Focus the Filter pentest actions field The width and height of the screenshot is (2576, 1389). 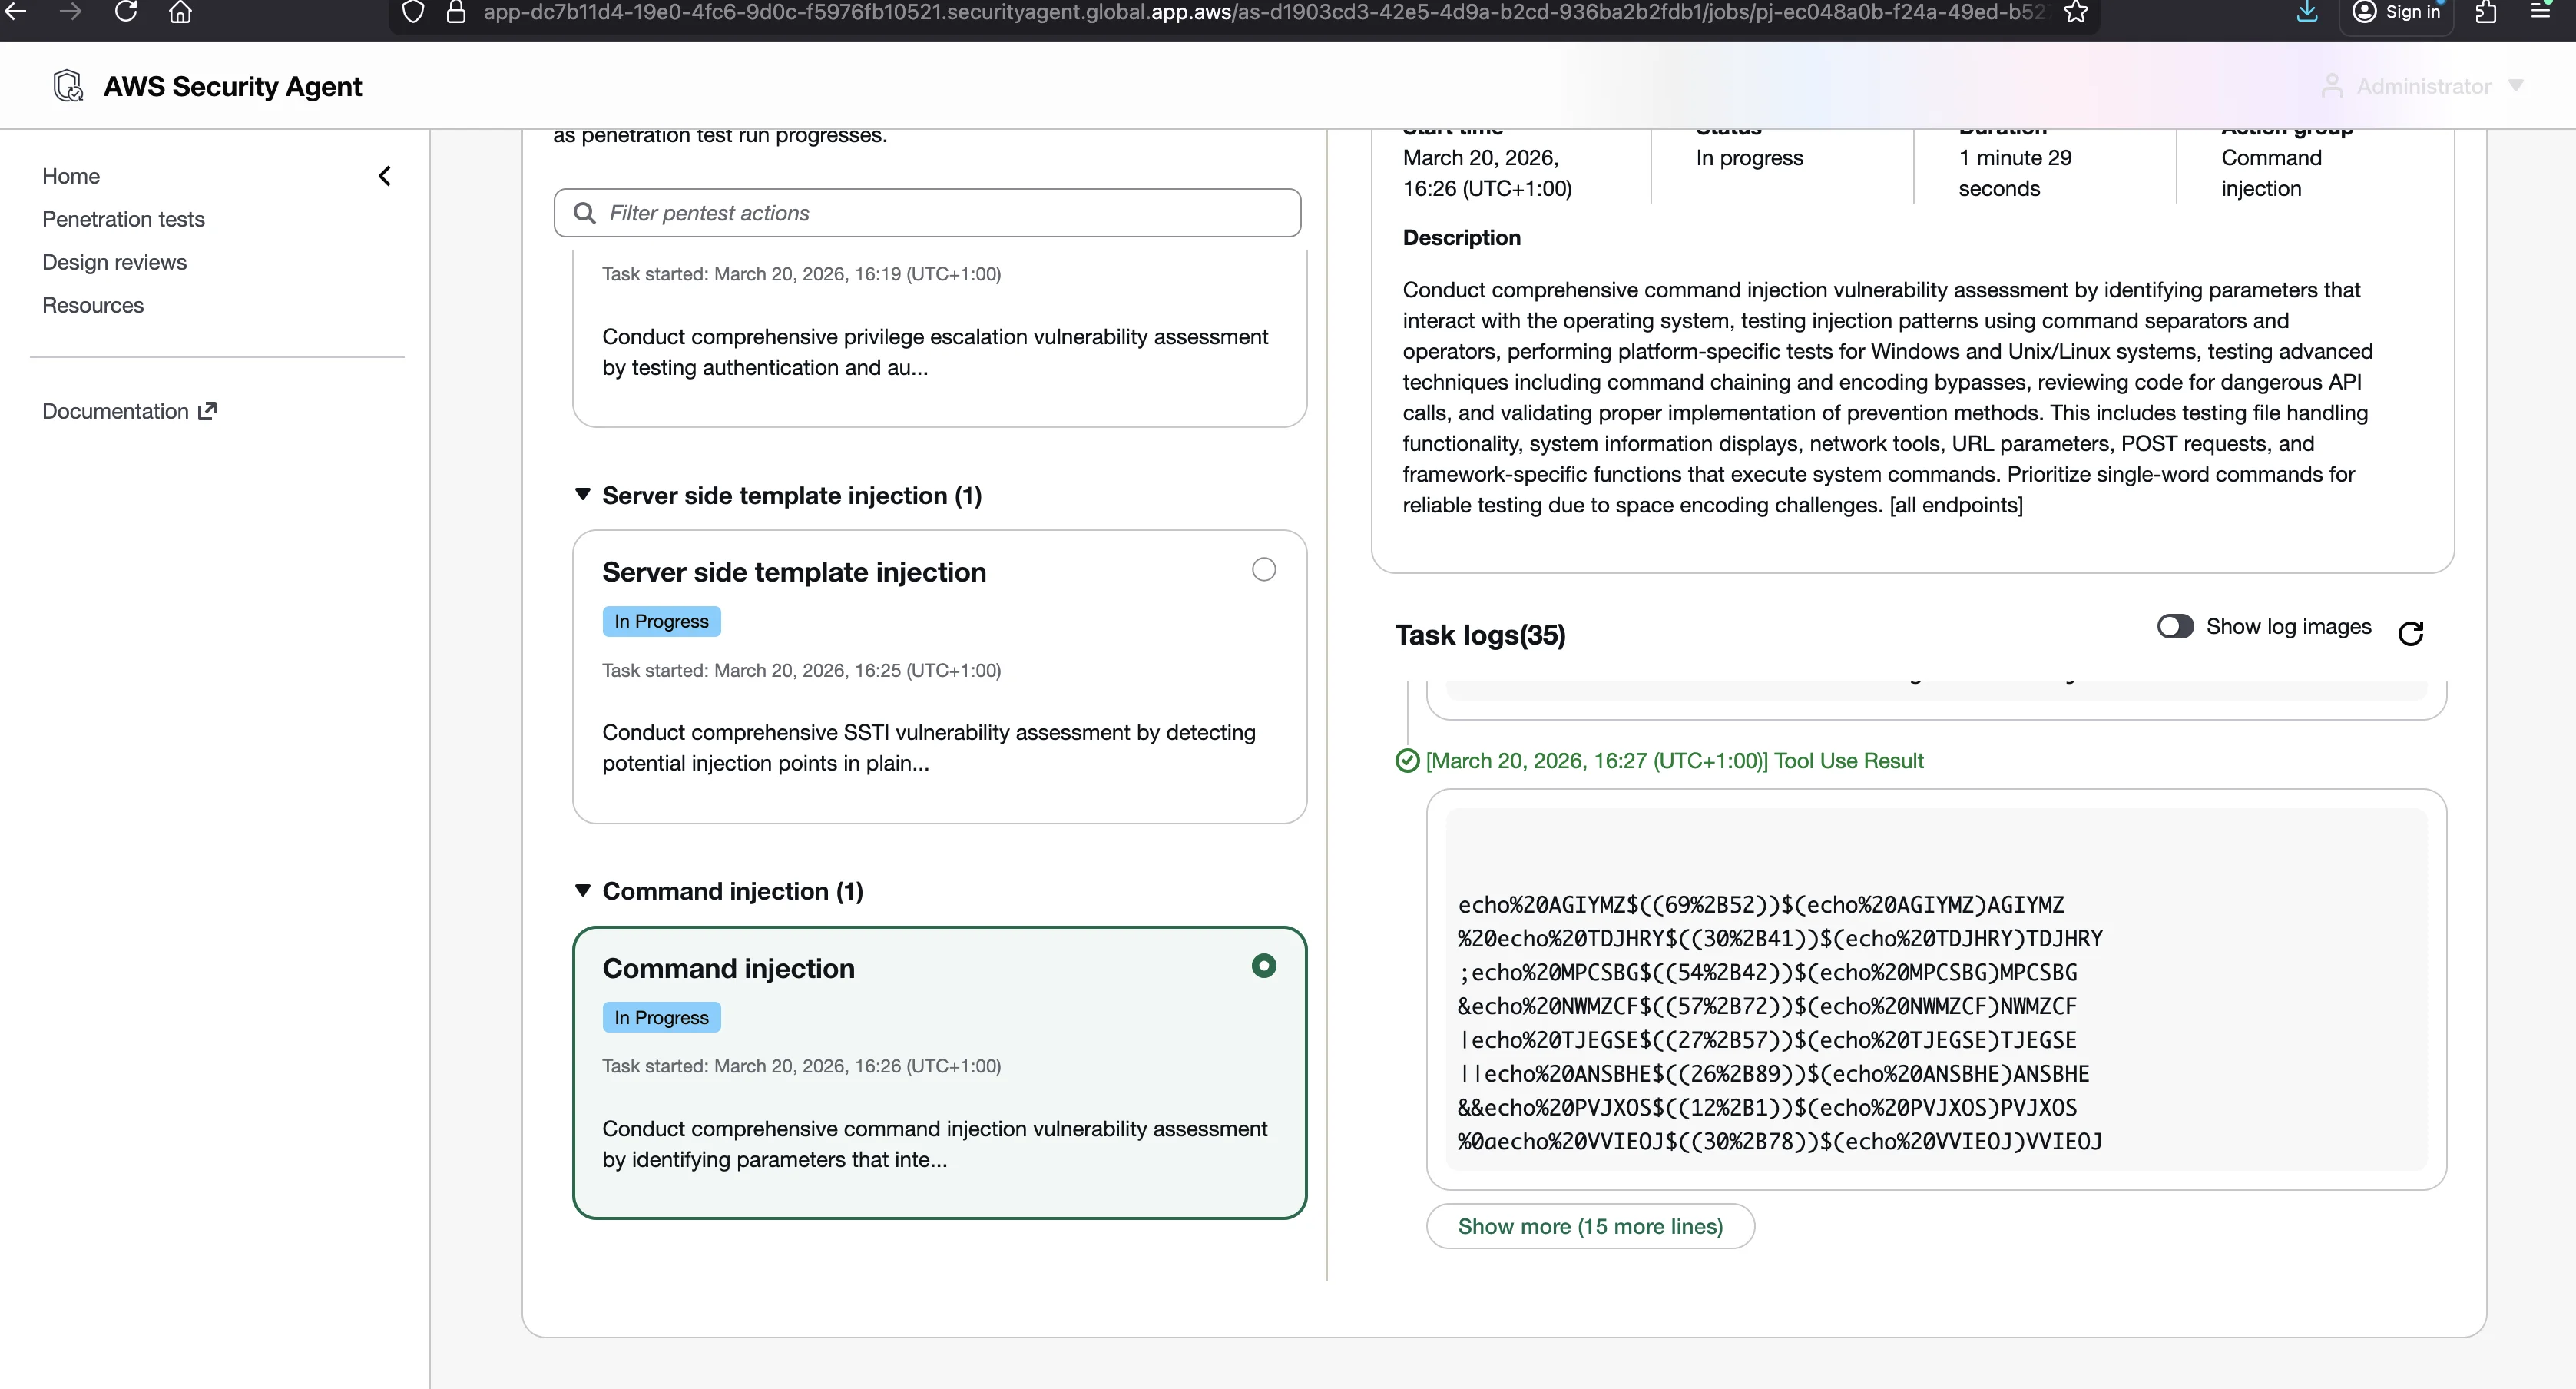927,213
